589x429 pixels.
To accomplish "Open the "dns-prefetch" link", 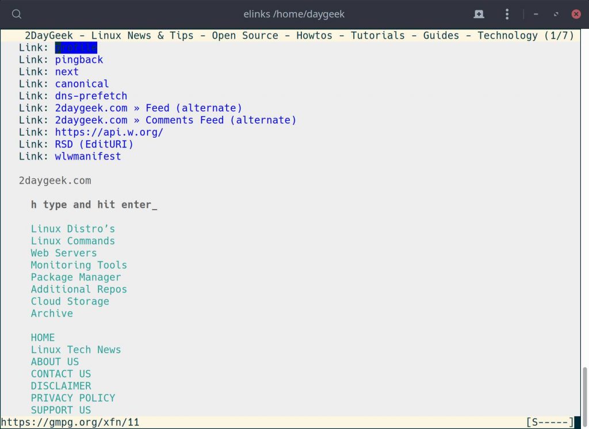I will coord(91,96).
